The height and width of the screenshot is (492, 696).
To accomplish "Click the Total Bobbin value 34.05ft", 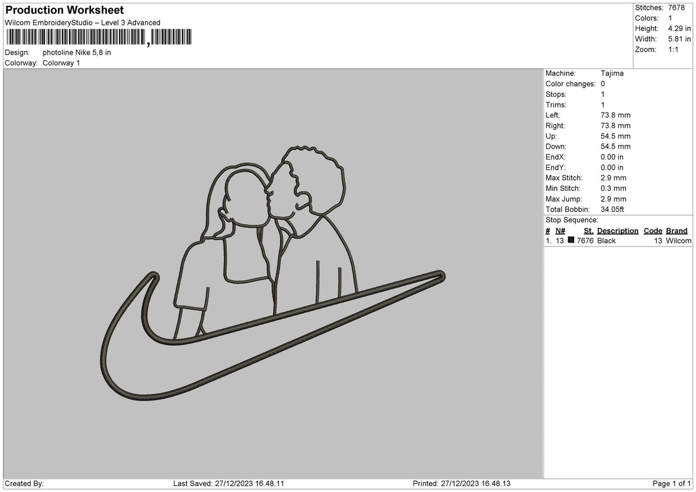I will (613, 209).
